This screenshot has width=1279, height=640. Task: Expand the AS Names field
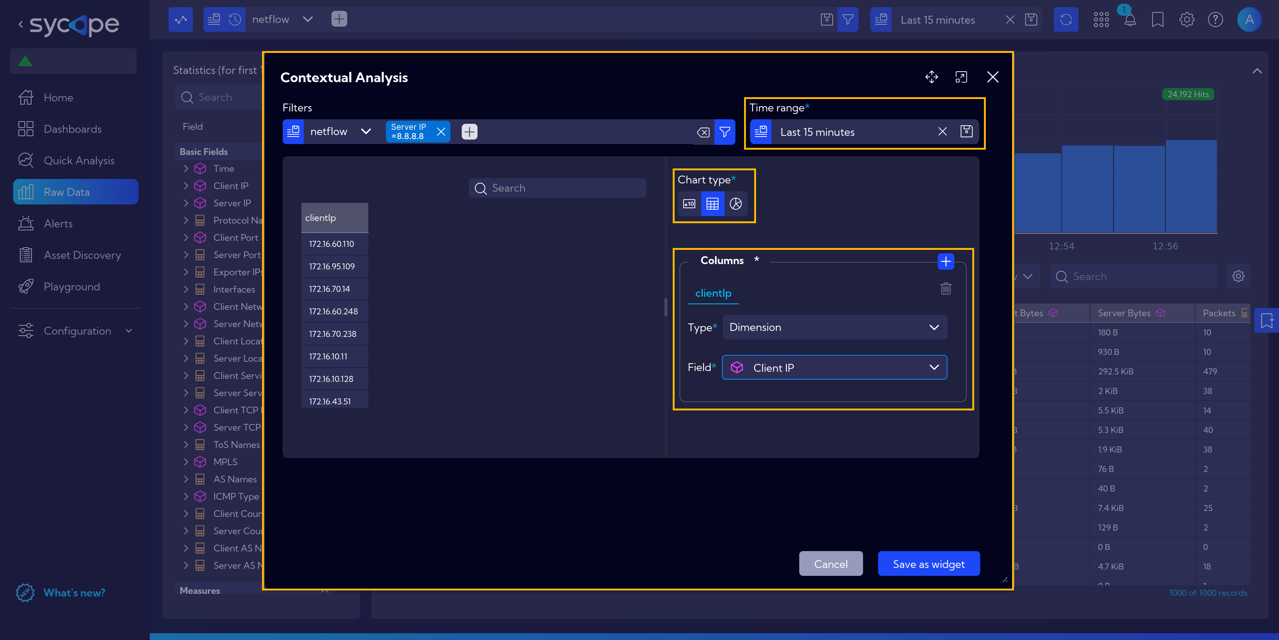coord(186,479)
